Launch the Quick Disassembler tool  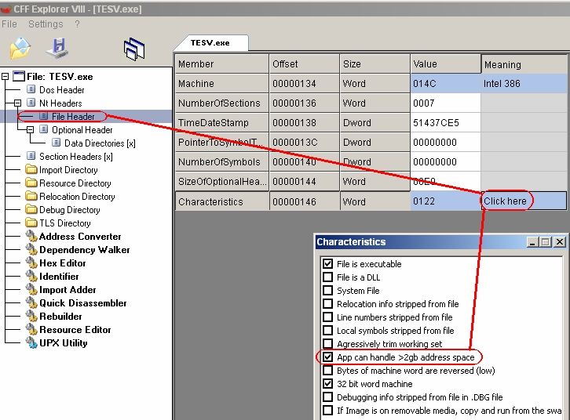pos(82,303)
